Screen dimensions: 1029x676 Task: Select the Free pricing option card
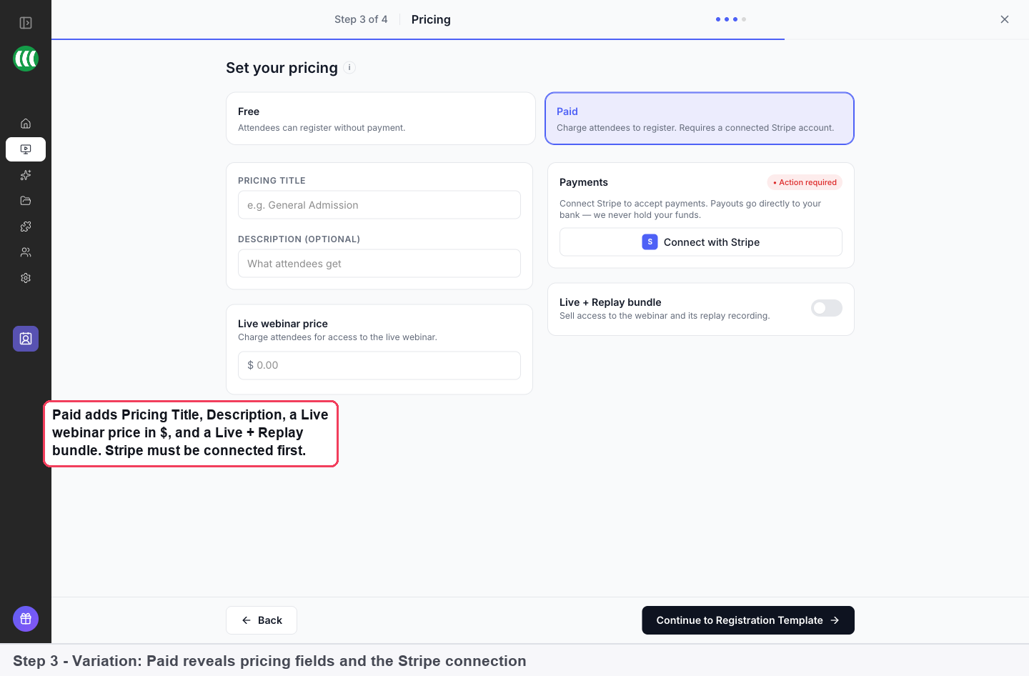[381, 119]
